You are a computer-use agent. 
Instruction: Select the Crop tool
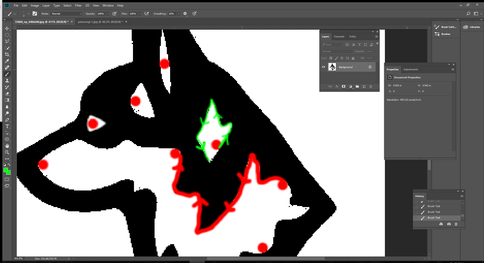click(x=7, y=54)
